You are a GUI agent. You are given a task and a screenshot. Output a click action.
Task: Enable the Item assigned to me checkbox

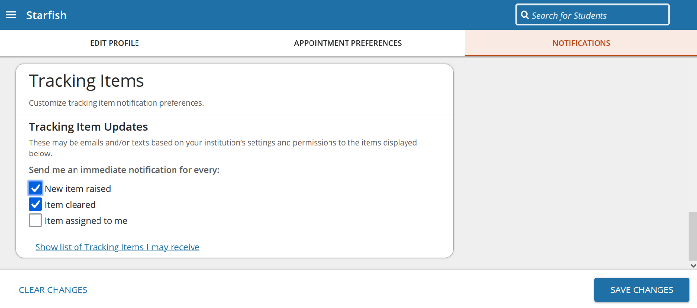tap(35, 221)
